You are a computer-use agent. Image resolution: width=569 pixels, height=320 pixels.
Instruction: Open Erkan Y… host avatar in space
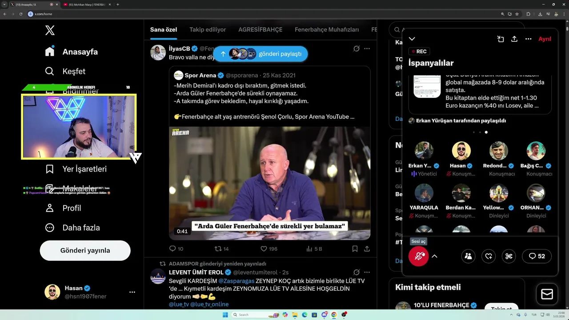[424, 151]
